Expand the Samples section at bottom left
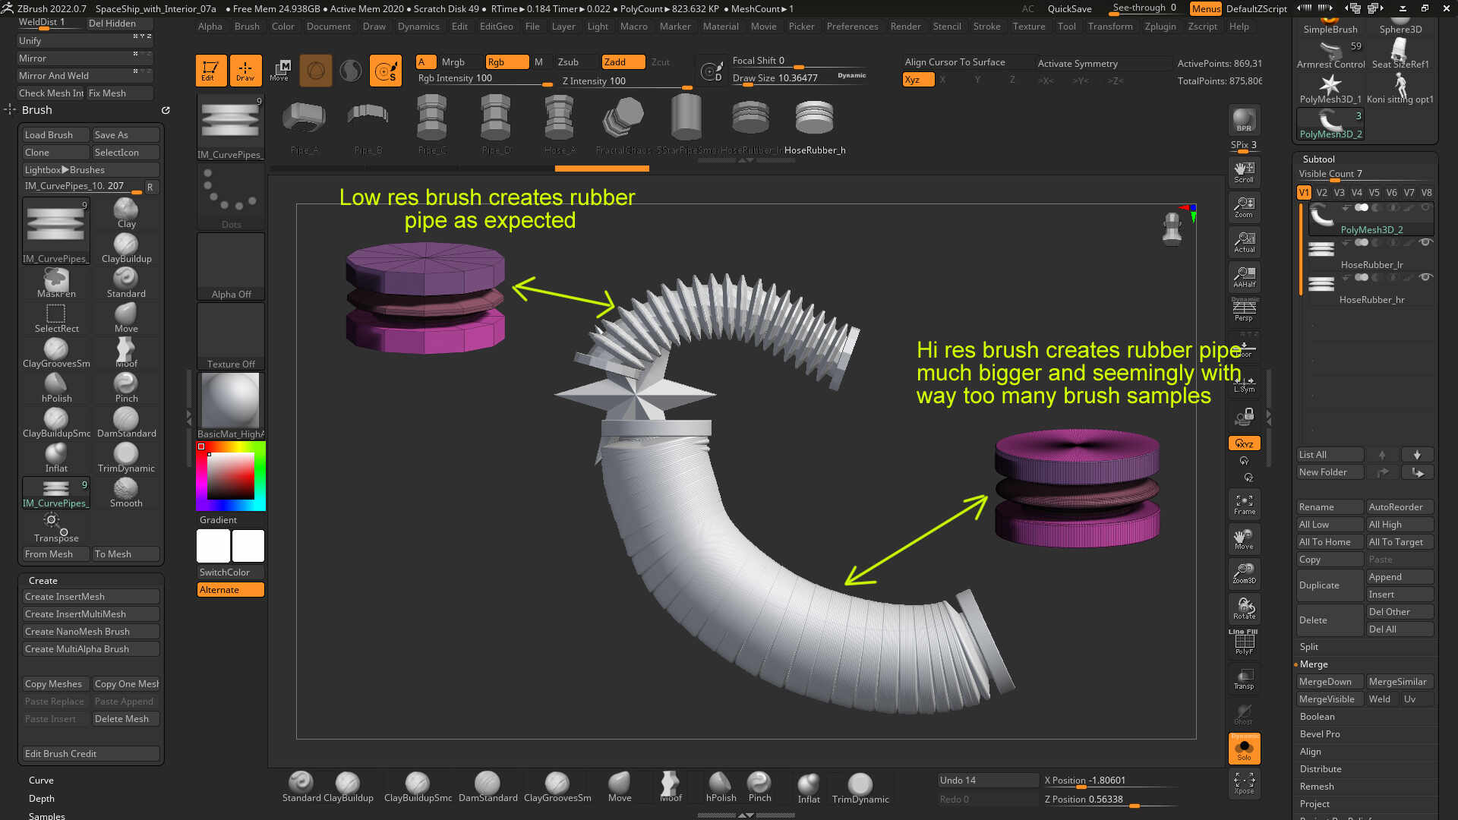This screenshot has height=820, width=1458. tap(46, 815)
